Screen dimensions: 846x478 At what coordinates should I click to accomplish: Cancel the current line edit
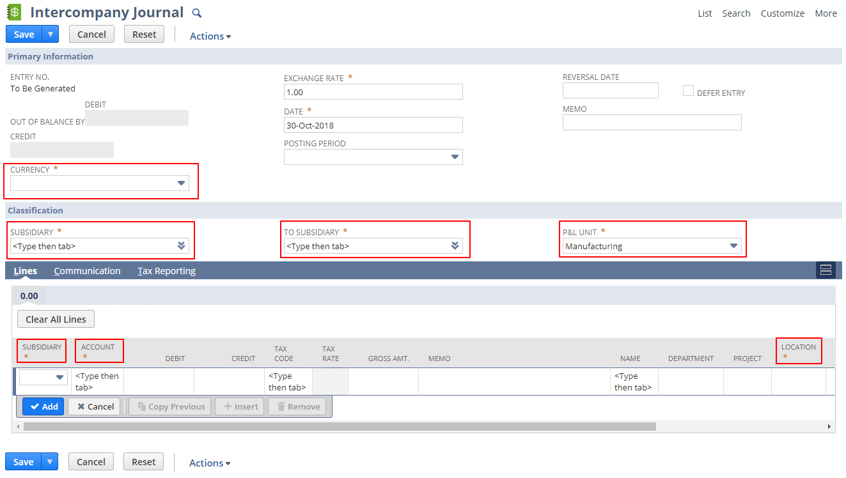click(x=94, y=406)
